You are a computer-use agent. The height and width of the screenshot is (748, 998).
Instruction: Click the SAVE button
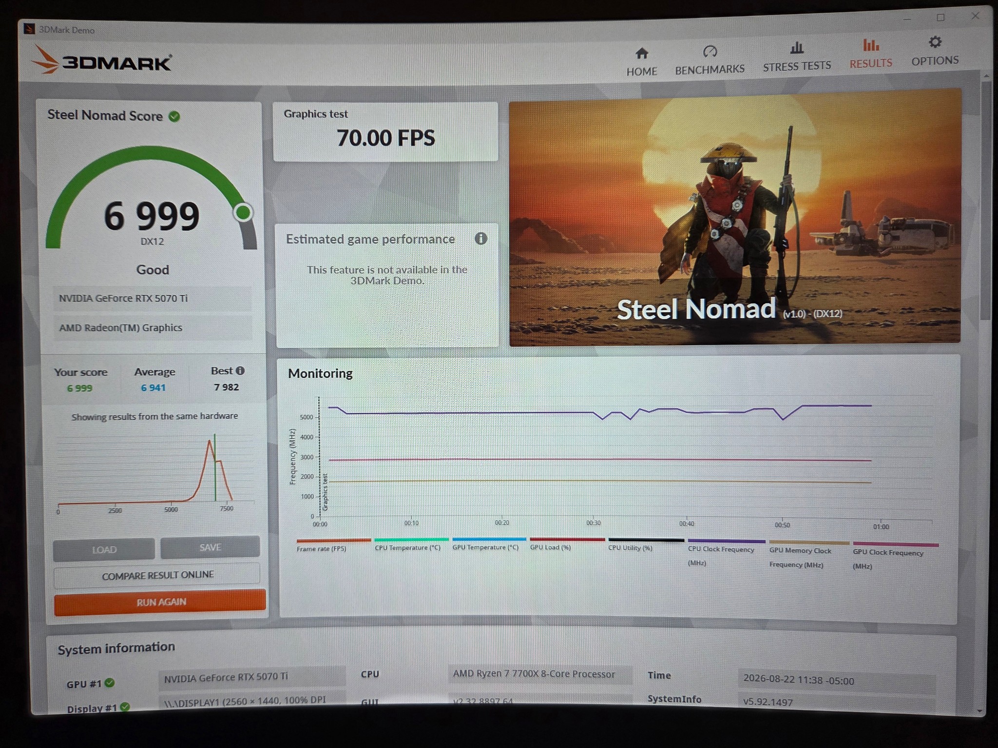pyautogui.click(x=210, y=547)
